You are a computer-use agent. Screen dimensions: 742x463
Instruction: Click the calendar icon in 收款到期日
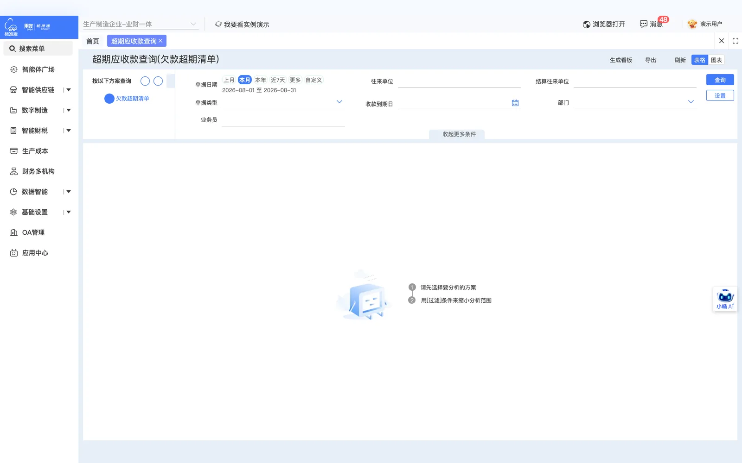515,103
